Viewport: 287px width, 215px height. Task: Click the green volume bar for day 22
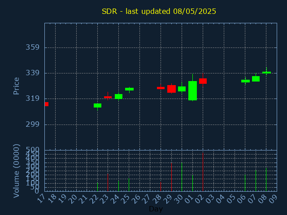coord(97,187)
